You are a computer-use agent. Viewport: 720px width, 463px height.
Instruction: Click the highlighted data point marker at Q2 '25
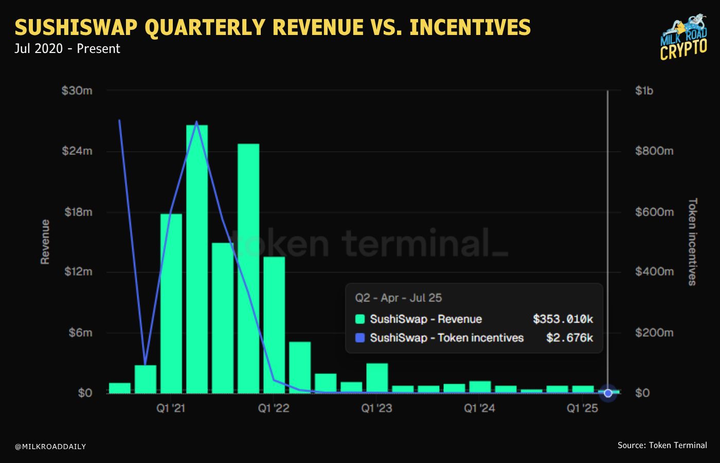point(608,393)
